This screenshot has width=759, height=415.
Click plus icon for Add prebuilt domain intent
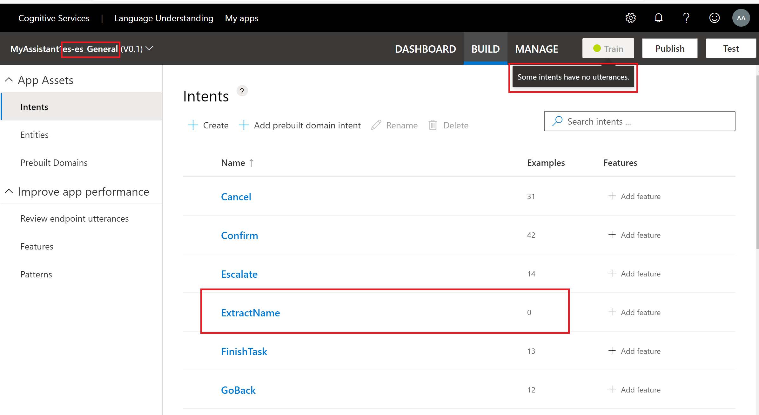(x=244, y=125)
